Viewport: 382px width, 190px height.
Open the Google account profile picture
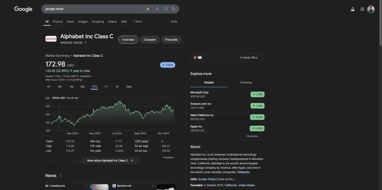tap(371, 9)
